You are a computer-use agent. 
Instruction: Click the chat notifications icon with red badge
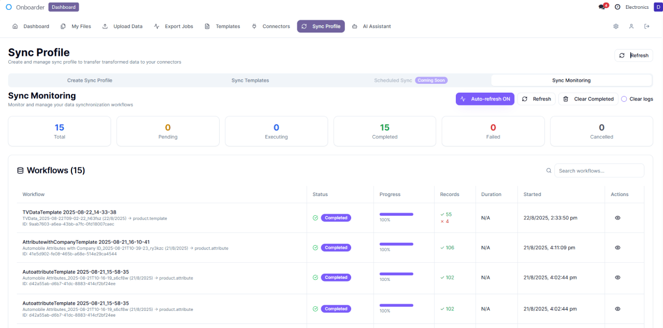[x=602, y=7]
